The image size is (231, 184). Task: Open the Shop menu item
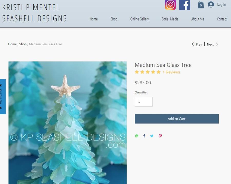(114, 19)
